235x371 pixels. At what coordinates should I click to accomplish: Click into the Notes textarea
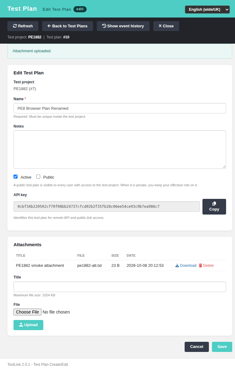[x=120, y=149]
